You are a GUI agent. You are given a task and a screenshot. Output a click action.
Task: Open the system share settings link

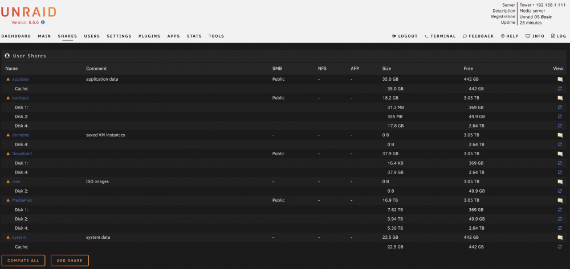tap(19, 238)
